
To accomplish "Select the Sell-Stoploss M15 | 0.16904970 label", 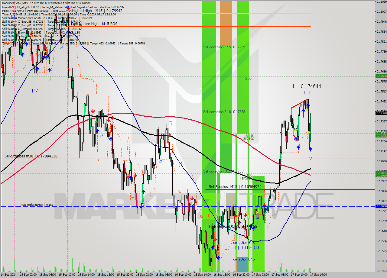I will tap(235, 187).
